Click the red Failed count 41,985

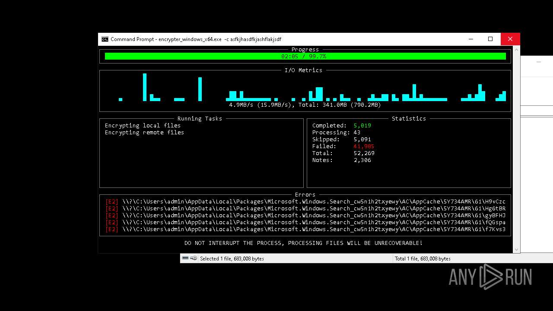364,146
